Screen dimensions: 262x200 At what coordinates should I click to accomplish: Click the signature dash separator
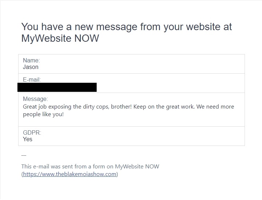pos(24,155)
